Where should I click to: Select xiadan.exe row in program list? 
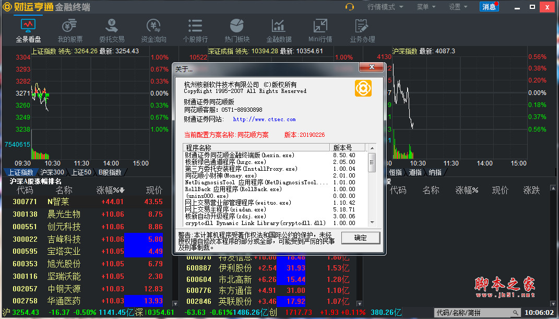pyautogui.click(x=276, y=209)
